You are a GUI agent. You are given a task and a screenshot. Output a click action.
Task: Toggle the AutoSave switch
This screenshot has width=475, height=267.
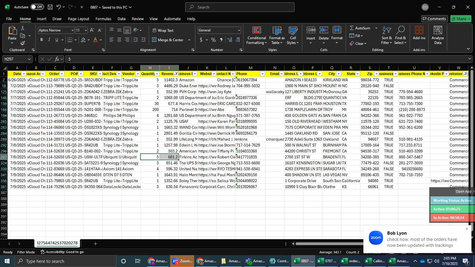pos(37,7)
